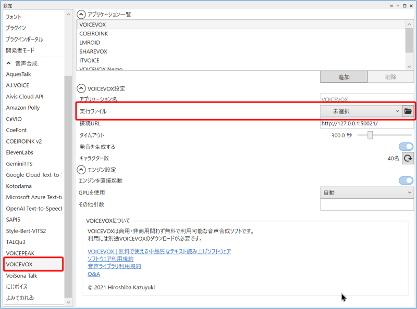Toggle the エンジンを直接起動 switch
417x309 pixels.
click(406, 181)
